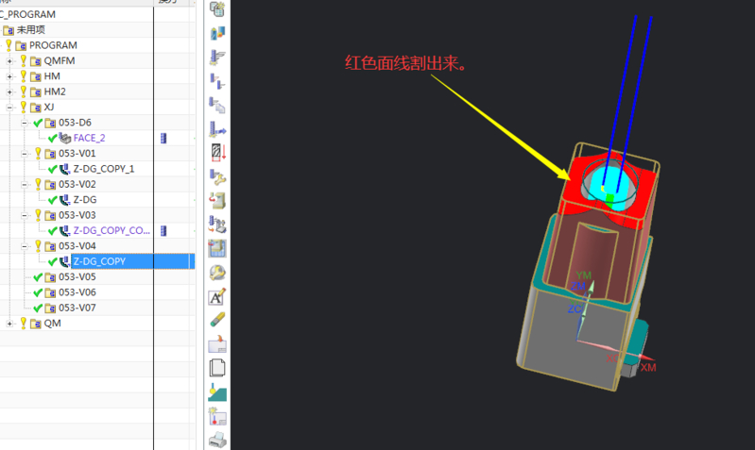Click the blue tool with wrench icon
Image resolution: width=755 pixels, height=450 pixels.
tap(216, 176)
